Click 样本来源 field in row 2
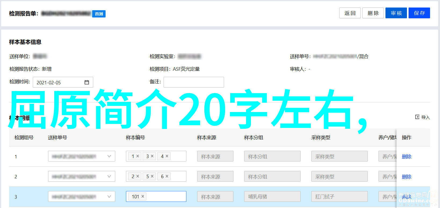 point(215,176)
